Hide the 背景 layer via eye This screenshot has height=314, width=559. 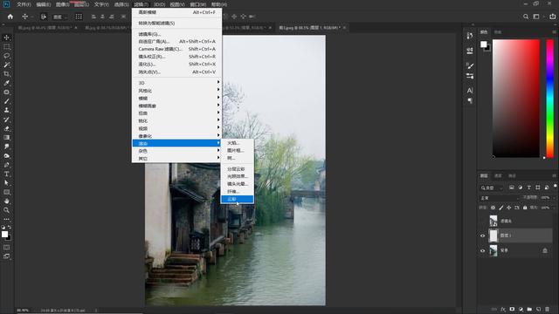(483, 250)
